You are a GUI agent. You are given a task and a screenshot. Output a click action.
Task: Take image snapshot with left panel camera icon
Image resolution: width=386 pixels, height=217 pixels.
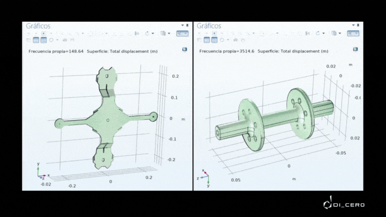pos(65,40)
